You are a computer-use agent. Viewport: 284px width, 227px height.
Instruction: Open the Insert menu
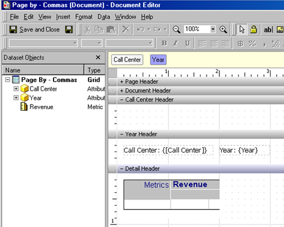point(63,17)
